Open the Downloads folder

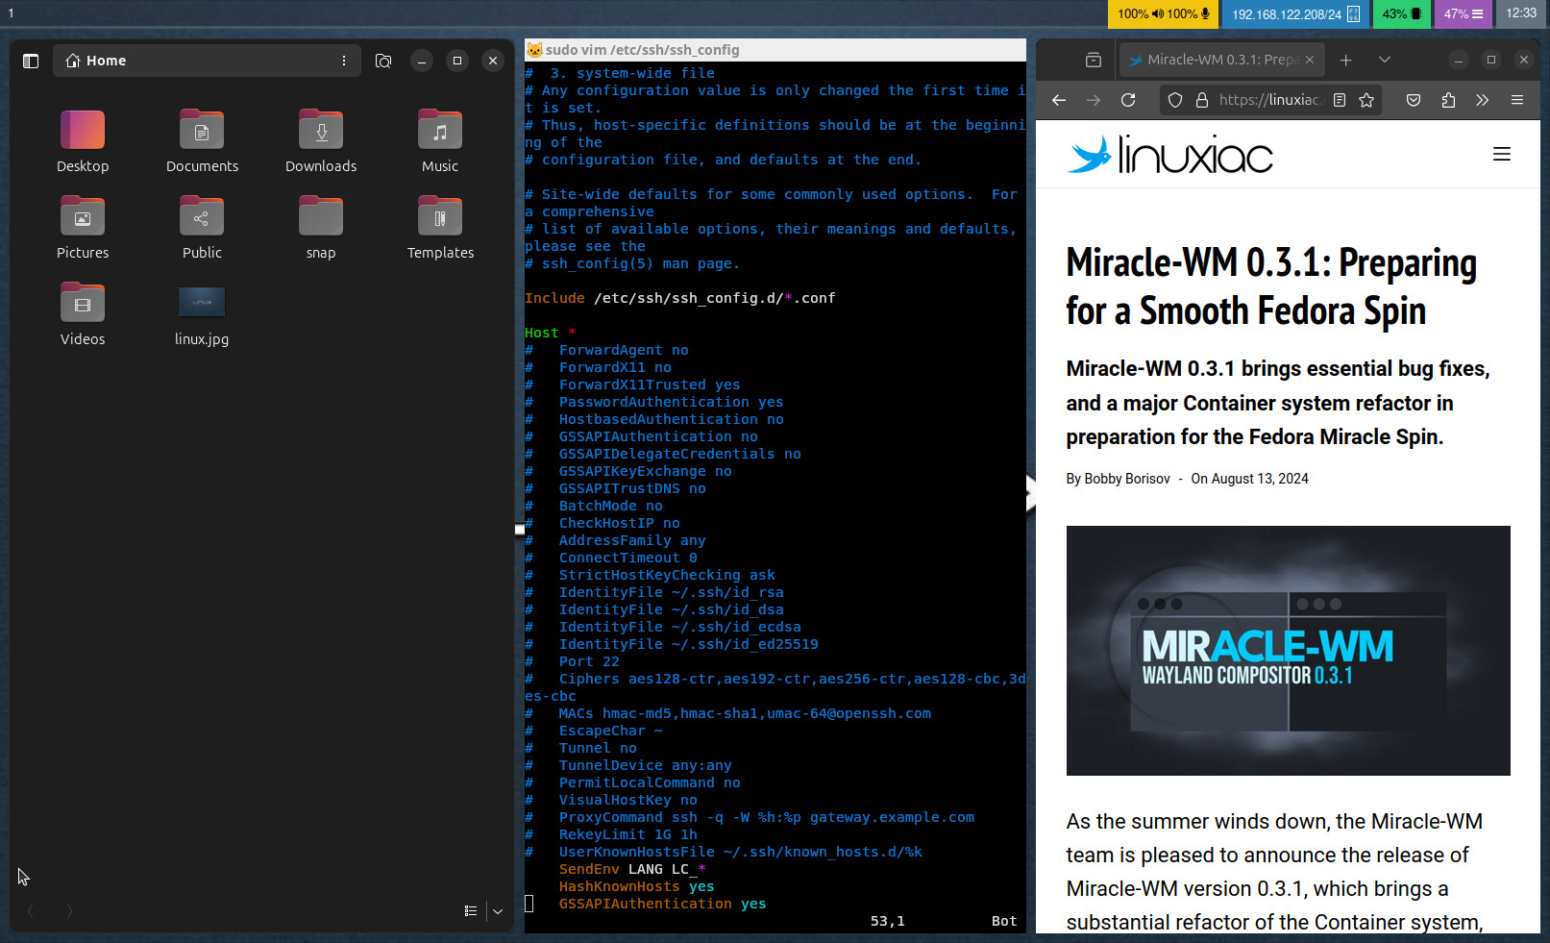point(321,141)
